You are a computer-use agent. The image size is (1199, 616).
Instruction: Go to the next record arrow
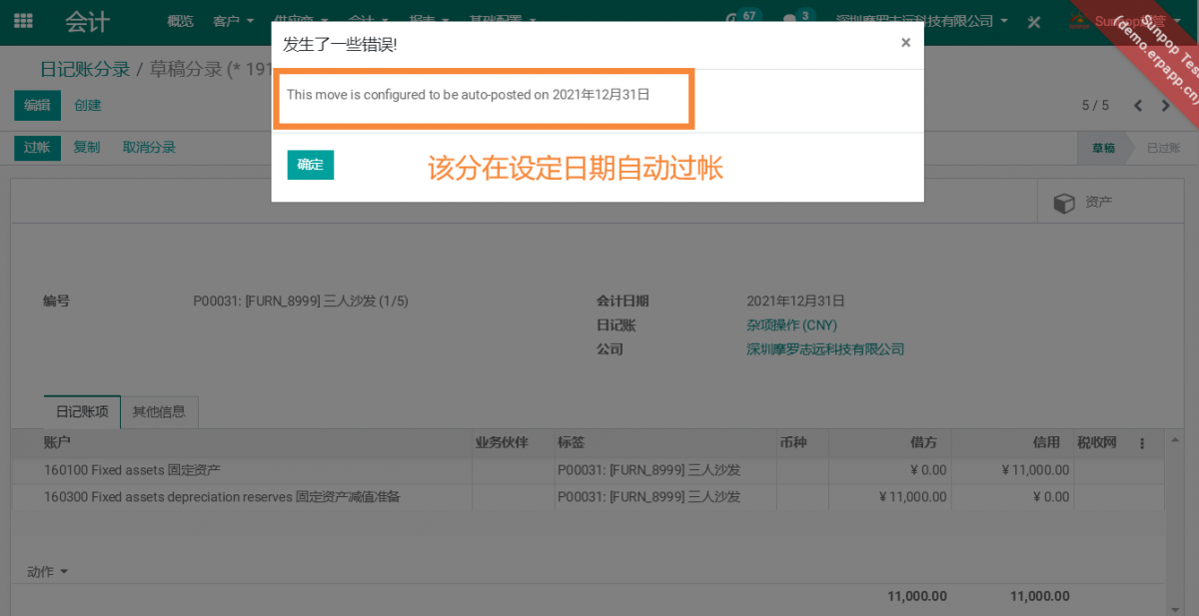[x=1166, y=106]
